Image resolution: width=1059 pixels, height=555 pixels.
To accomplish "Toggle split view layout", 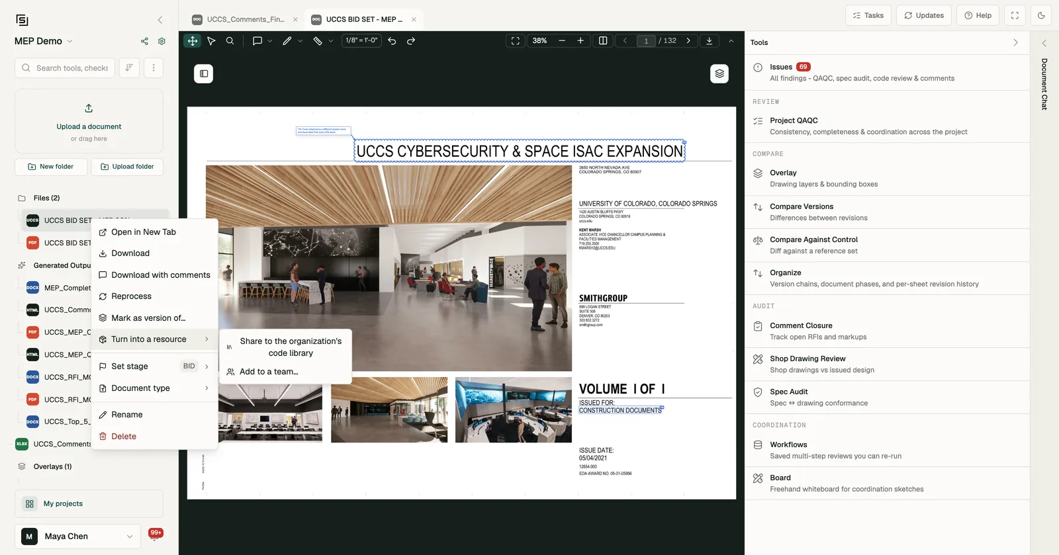I will [x=603, y=41].
